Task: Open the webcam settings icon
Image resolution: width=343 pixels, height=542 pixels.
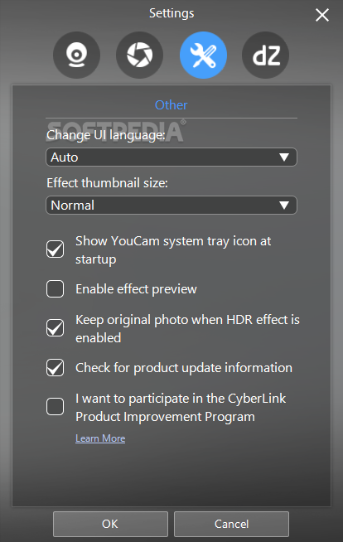Action: pos(77,55)
